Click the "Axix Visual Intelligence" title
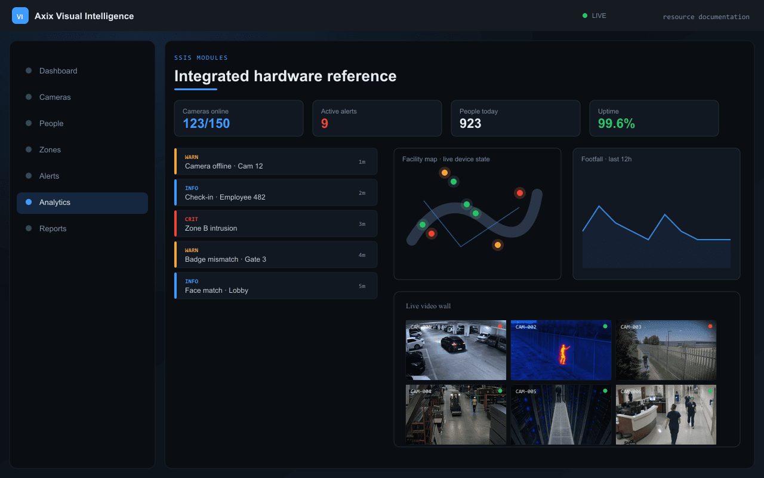 coord(84,16)
